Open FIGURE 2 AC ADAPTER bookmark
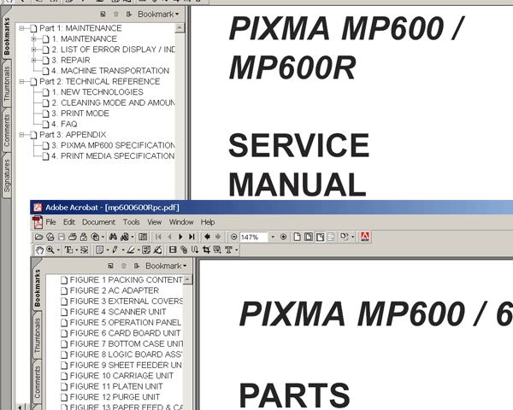513x410 pixels. (x=115, y=290)
